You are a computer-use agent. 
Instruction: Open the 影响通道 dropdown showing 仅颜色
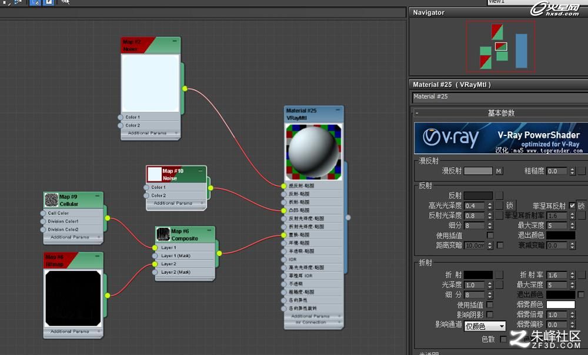pyautogui.click(x=485, y=326)
